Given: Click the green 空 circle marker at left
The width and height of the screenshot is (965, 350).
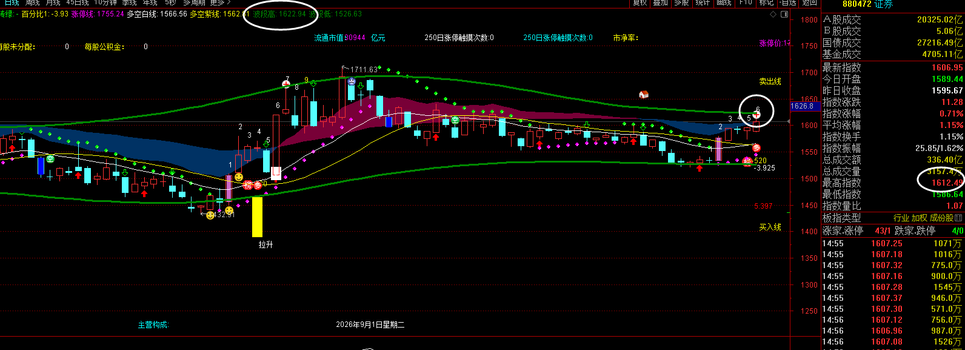Looking at the screenshot, I should pos(50,159).
